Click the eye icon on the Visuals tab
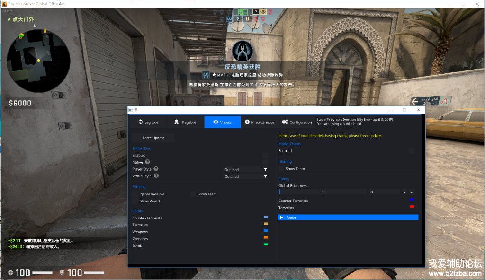The width and height of the screenshot is (485, 280). pyautogui.click(x=216, y=122)
